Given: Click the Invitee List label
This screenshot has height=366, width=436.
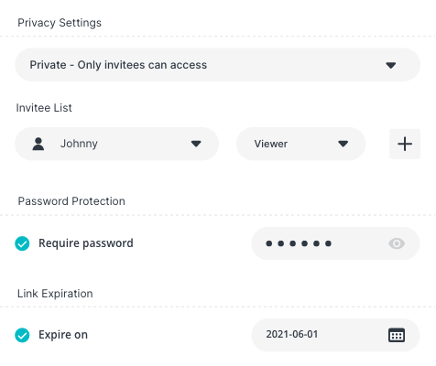Looking at the screenshot, I should point(44,108).
